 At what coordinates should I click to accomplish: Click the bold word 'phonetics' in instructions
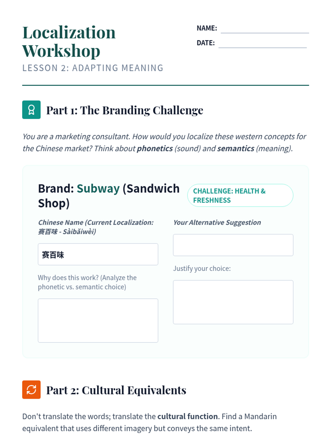(x=155, y=148)
